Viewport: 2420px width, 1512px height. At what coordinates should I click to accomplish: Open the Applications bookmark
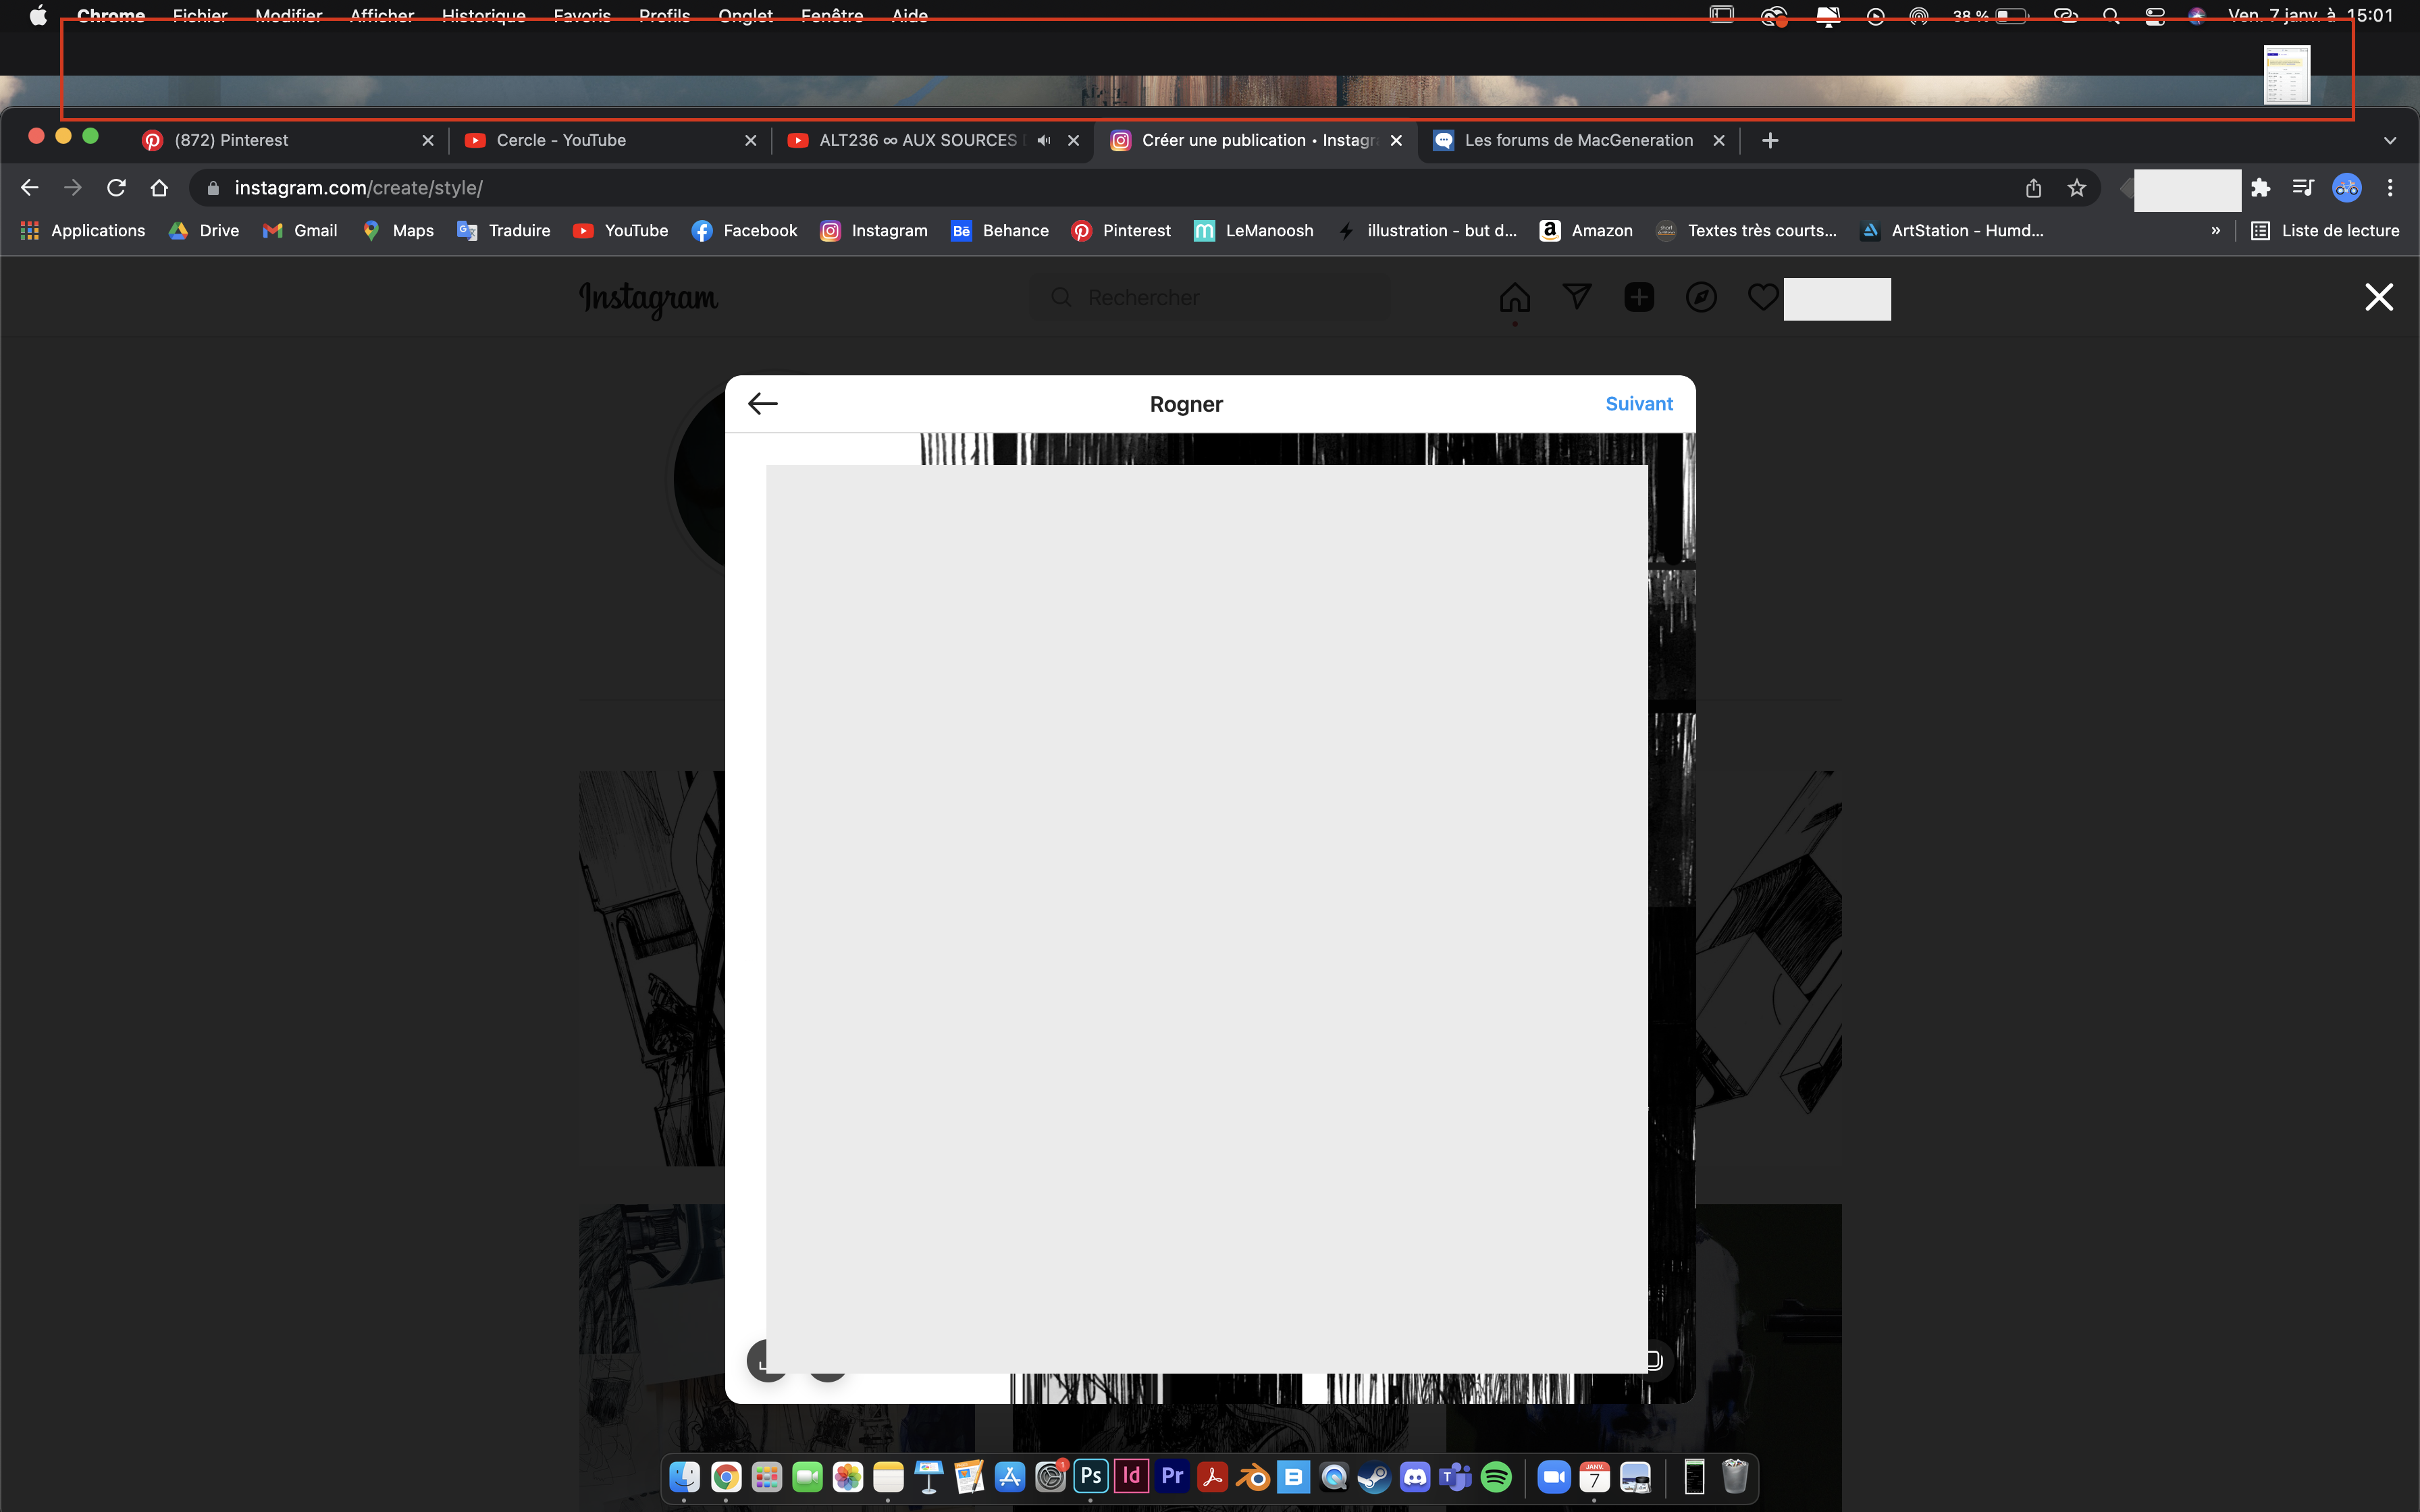(x=83, y=230)
